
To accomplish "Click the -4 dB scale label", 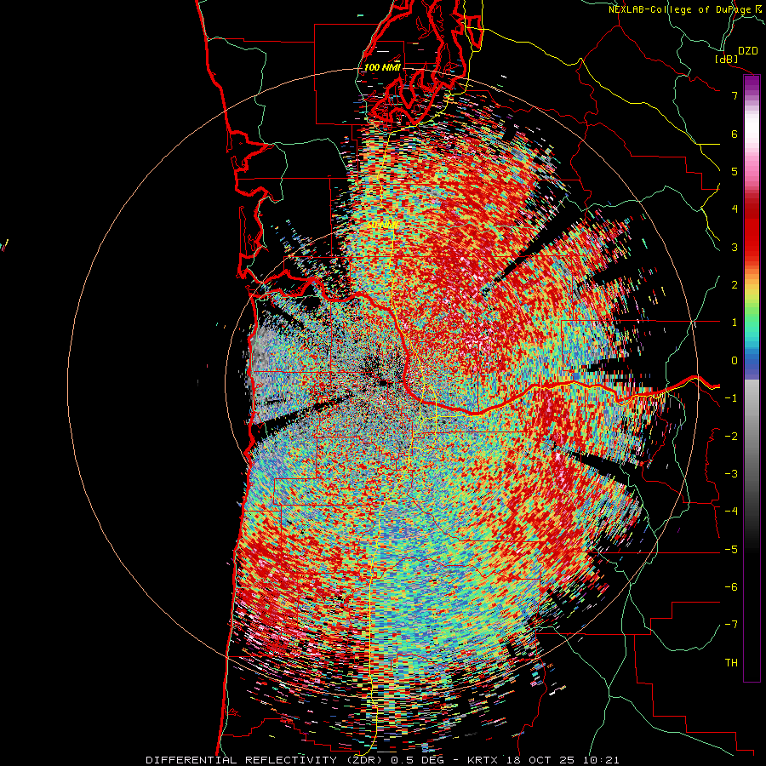I will [x=731, y=512].
